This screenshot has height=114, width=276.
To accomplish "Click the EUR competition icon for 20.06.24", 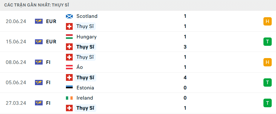I will (x=39, y=21).
